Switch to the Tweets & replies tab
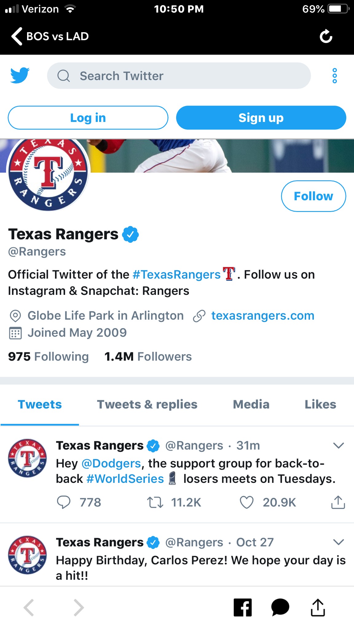 coord(147,404)
